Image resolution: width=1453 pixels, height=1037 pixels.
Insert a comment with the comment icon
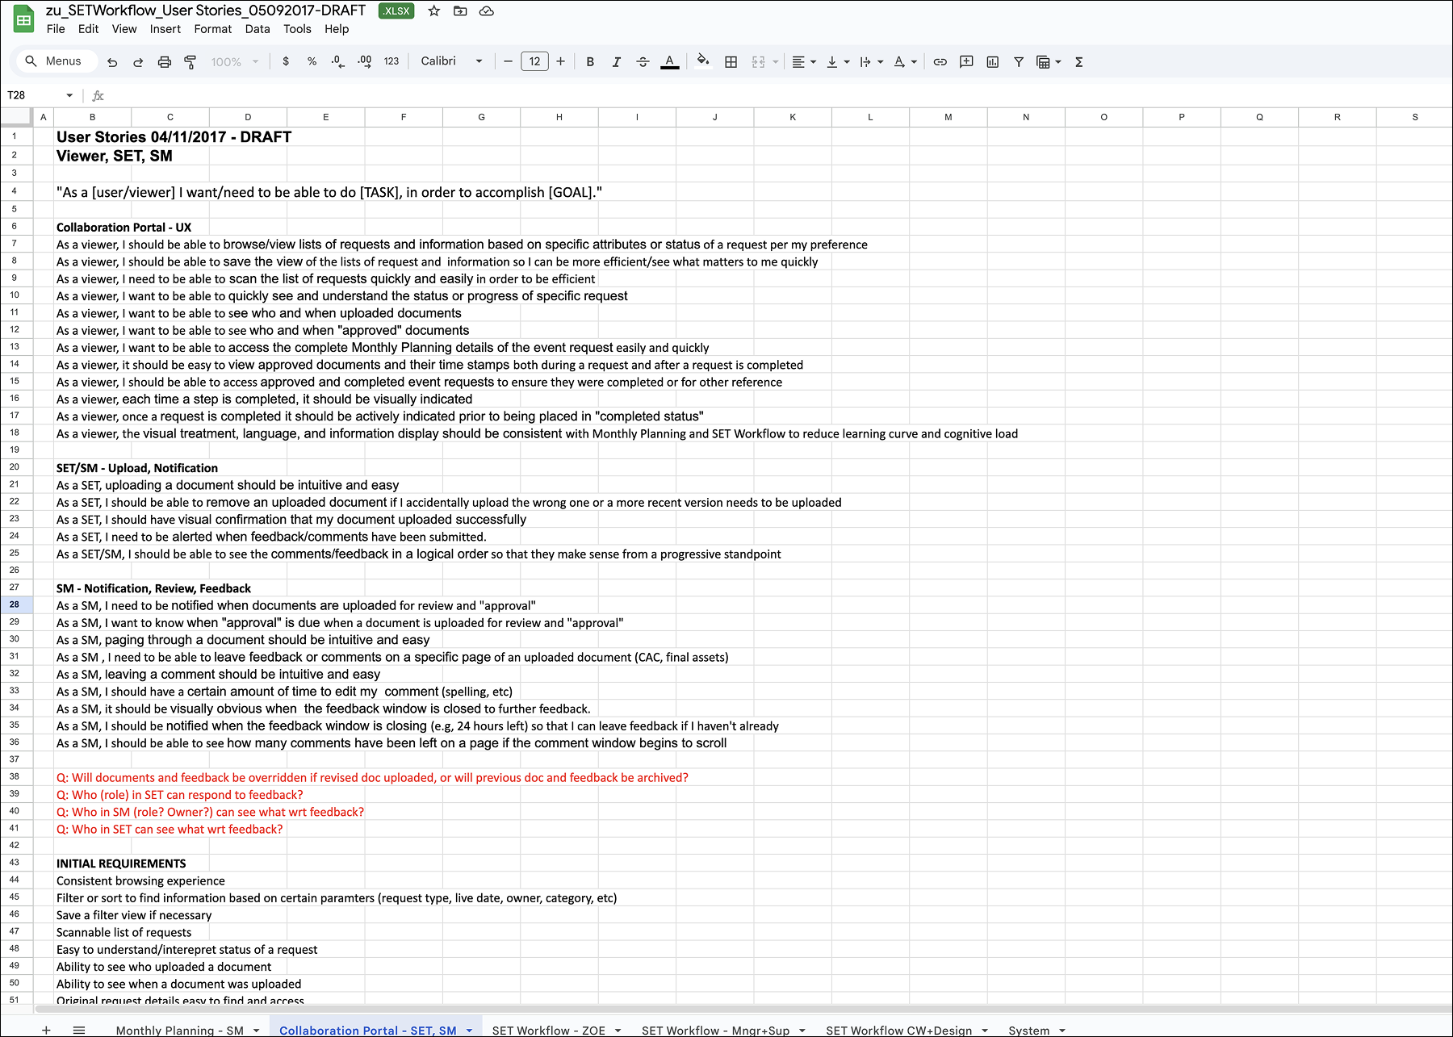(966, 62)
